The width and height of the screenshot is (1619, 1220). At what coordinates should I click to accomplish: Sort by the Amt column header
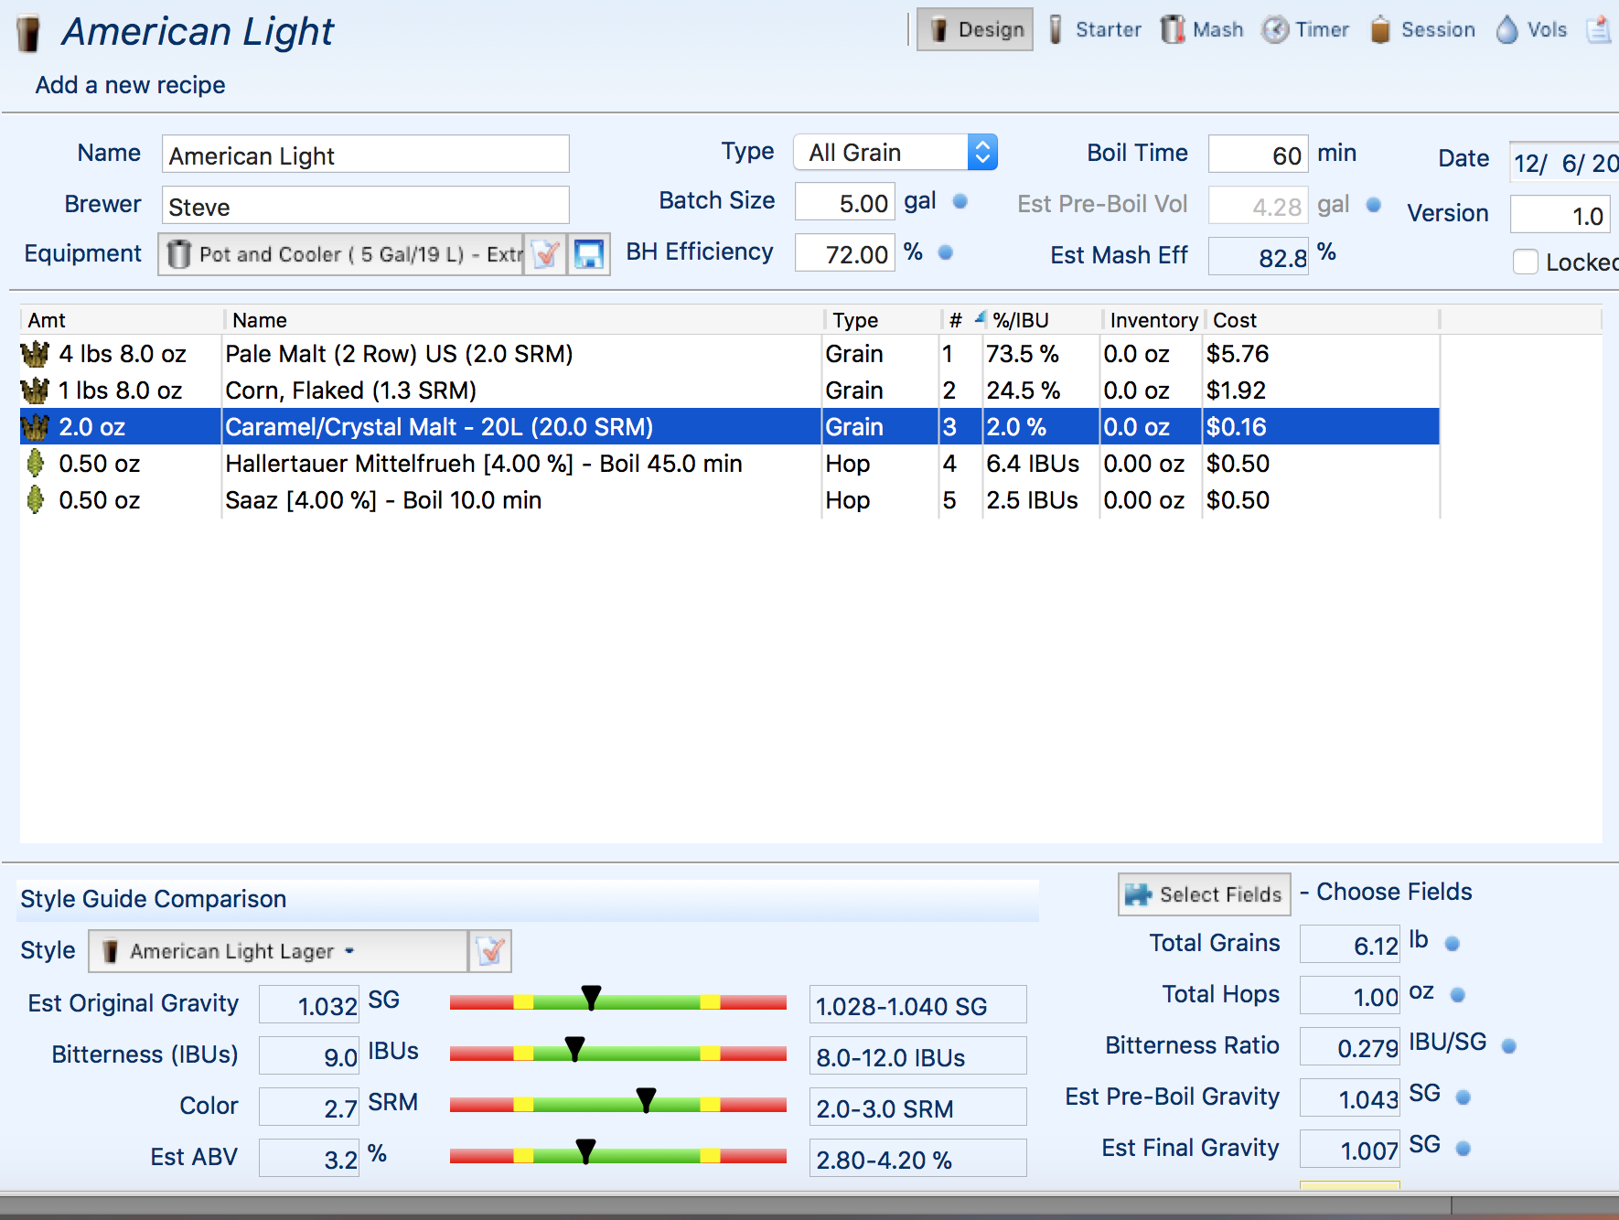click(122, 320)
